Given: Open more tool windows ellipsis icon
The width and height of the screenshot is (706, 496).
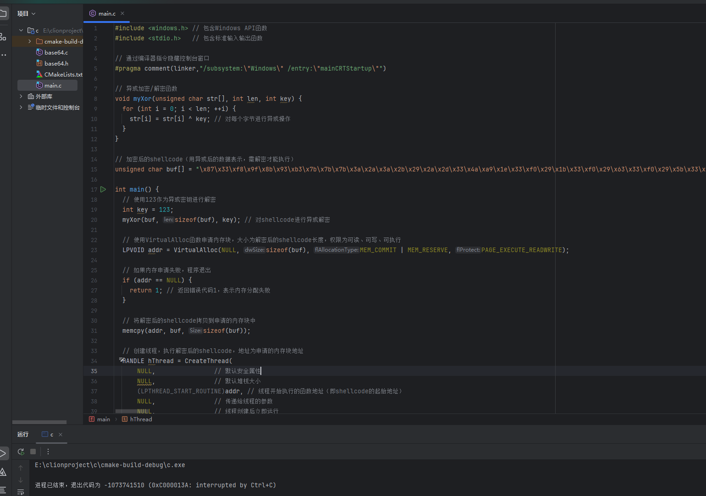Looking at the screenshot, I should (x=3, y=55).
